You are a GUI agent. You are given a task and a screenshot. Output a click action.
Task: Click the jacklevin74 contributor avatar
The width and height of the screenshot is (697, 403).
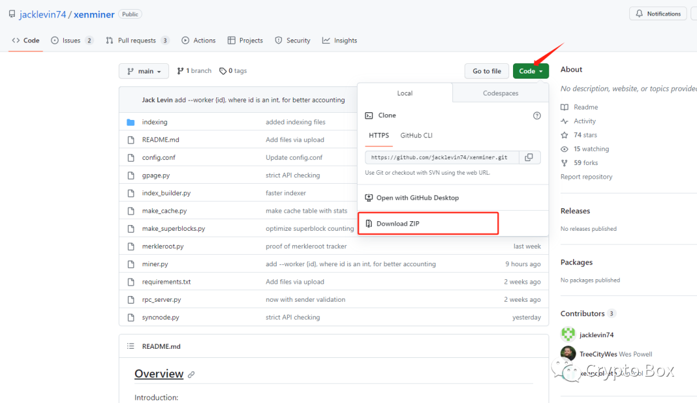568,334
